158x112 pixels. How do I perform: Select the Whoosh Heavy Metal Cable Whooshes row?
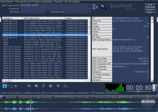tap(45, 40)
